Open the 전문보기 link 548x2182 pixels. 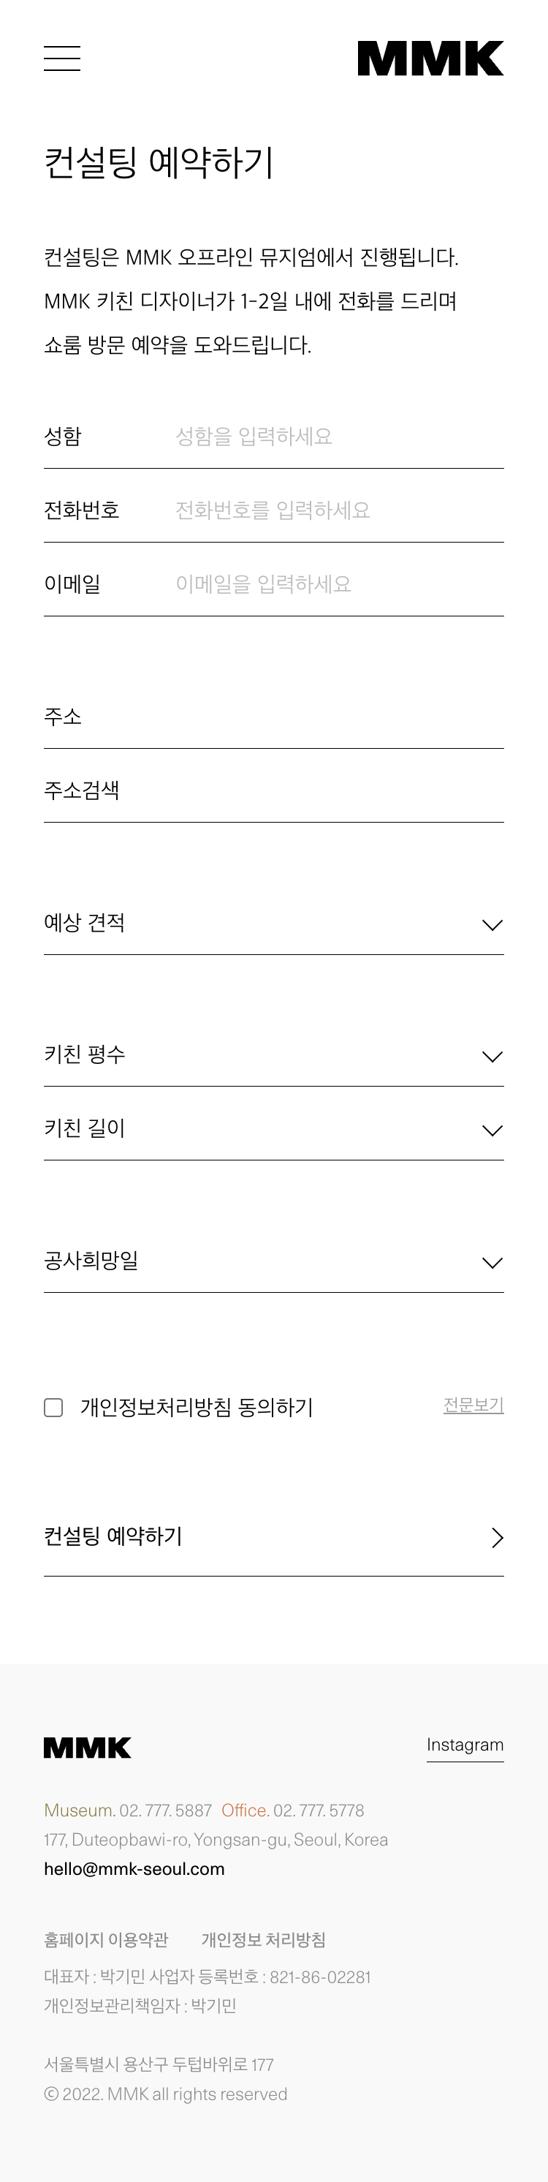point(473,1405)
